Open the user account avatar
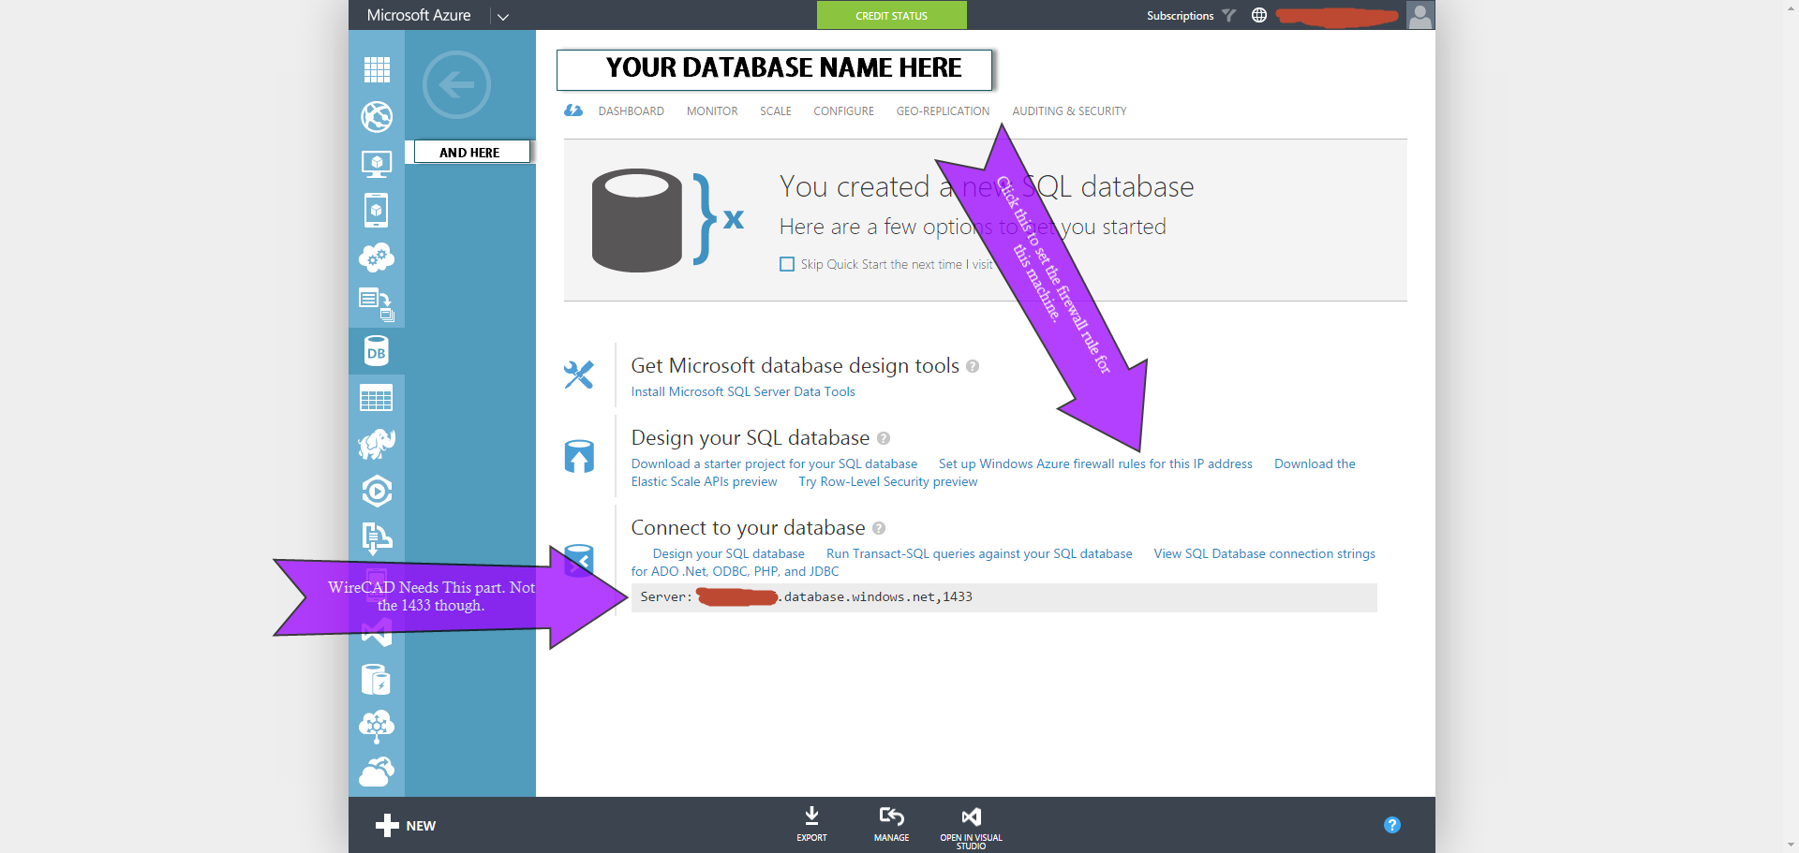 [x=1420, y=15]
